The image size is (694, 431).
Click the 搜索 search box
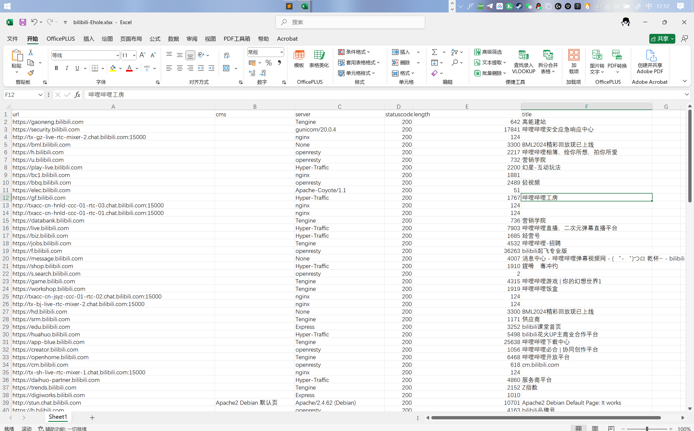350,22
